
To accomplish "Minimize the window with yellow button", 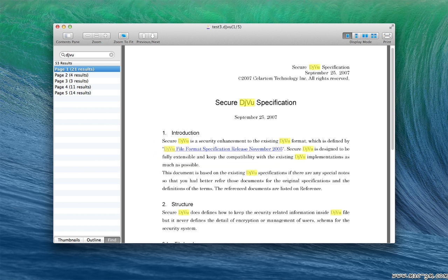I will tap(64, 27).
